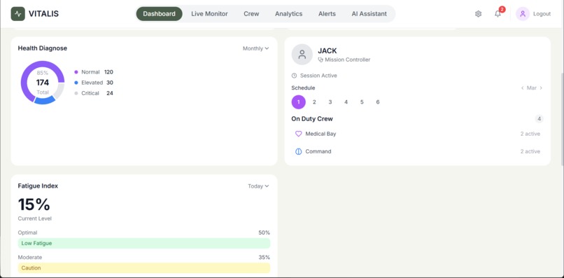This screenshot has width=564, height=278.
Task: Open notifications bell with badge
Action: (498, 13)
